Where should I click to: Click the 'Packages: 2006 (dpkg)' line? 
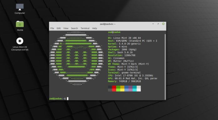point(122,50)
